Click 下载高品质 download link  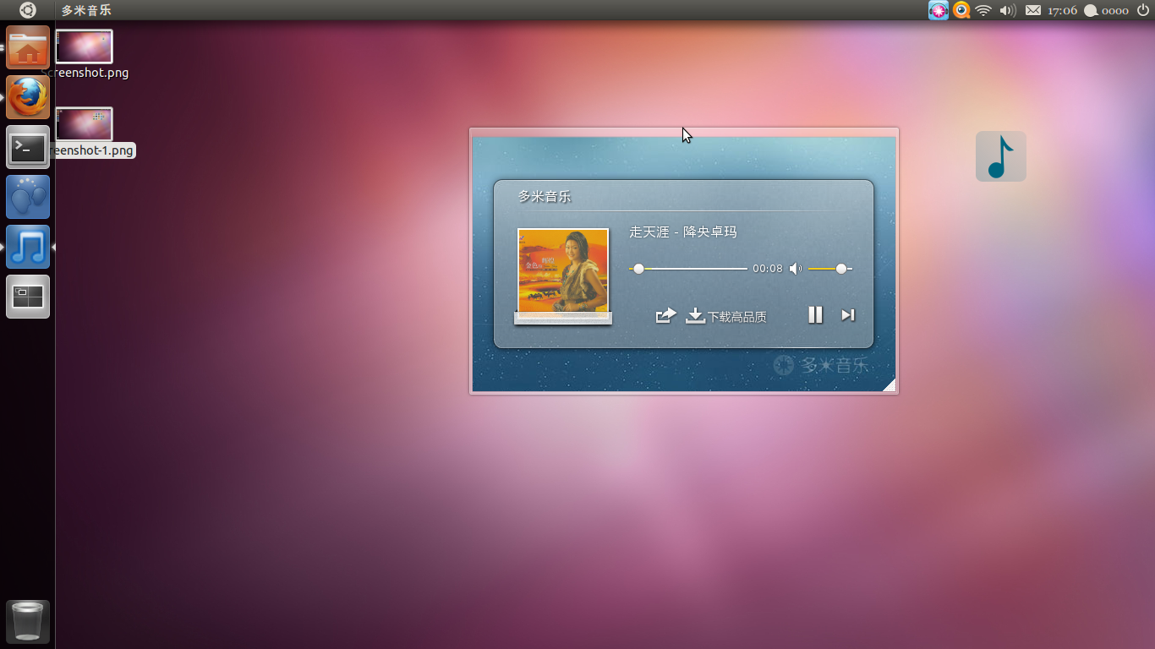point(737,317)
